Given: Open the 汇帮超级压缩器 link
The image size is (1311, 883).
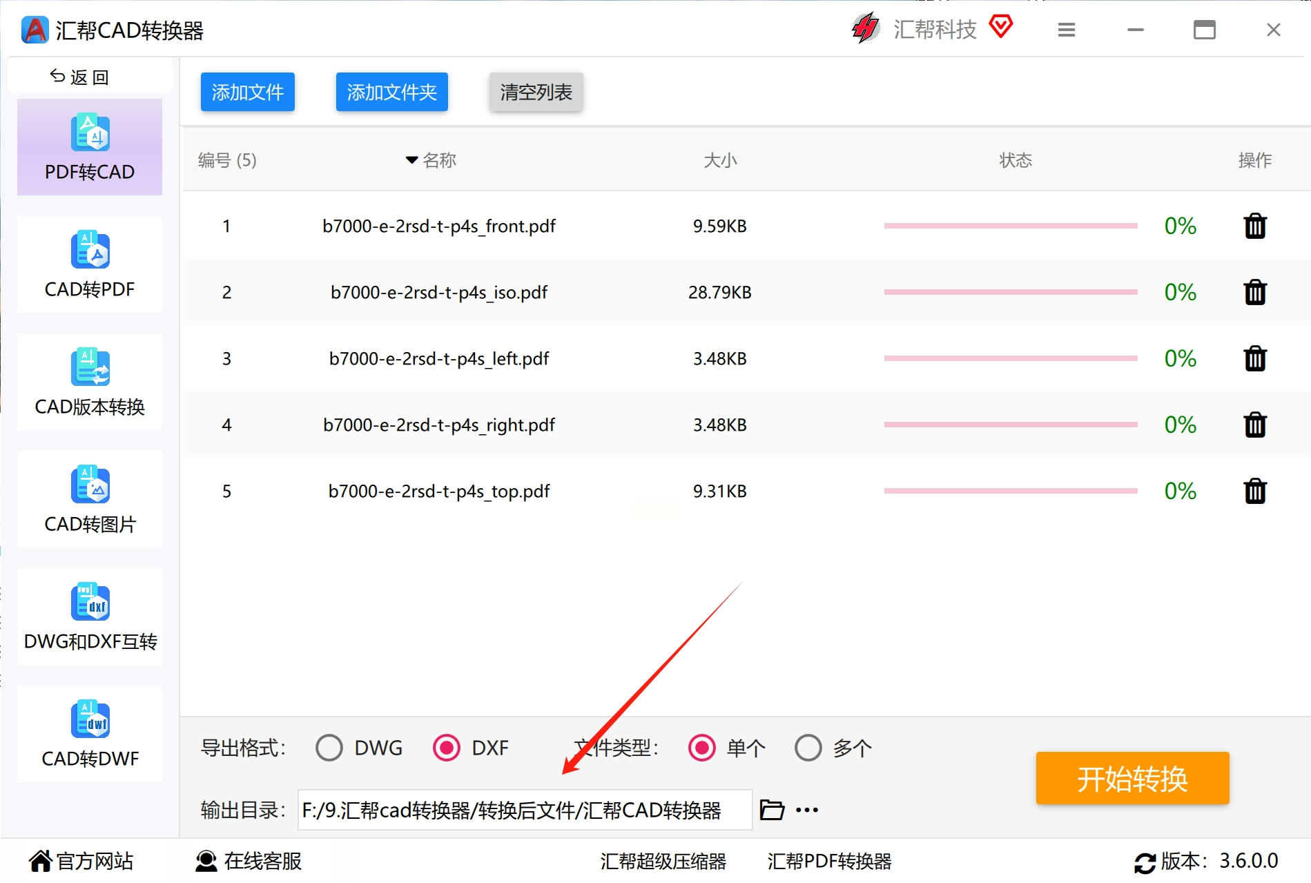Looking at the screenshot, I should [663, 862].
